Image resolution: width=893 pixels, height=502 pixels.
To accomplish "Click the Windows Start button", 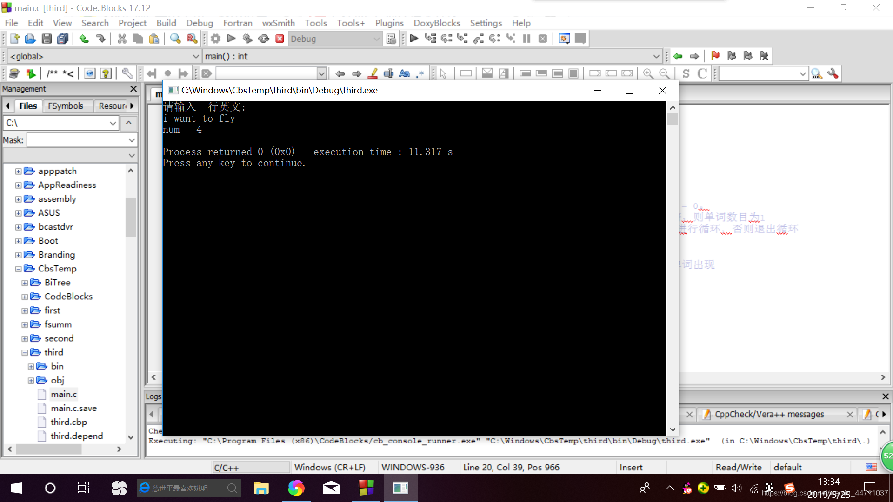I will pyautogui.click(x=16, y=488).
